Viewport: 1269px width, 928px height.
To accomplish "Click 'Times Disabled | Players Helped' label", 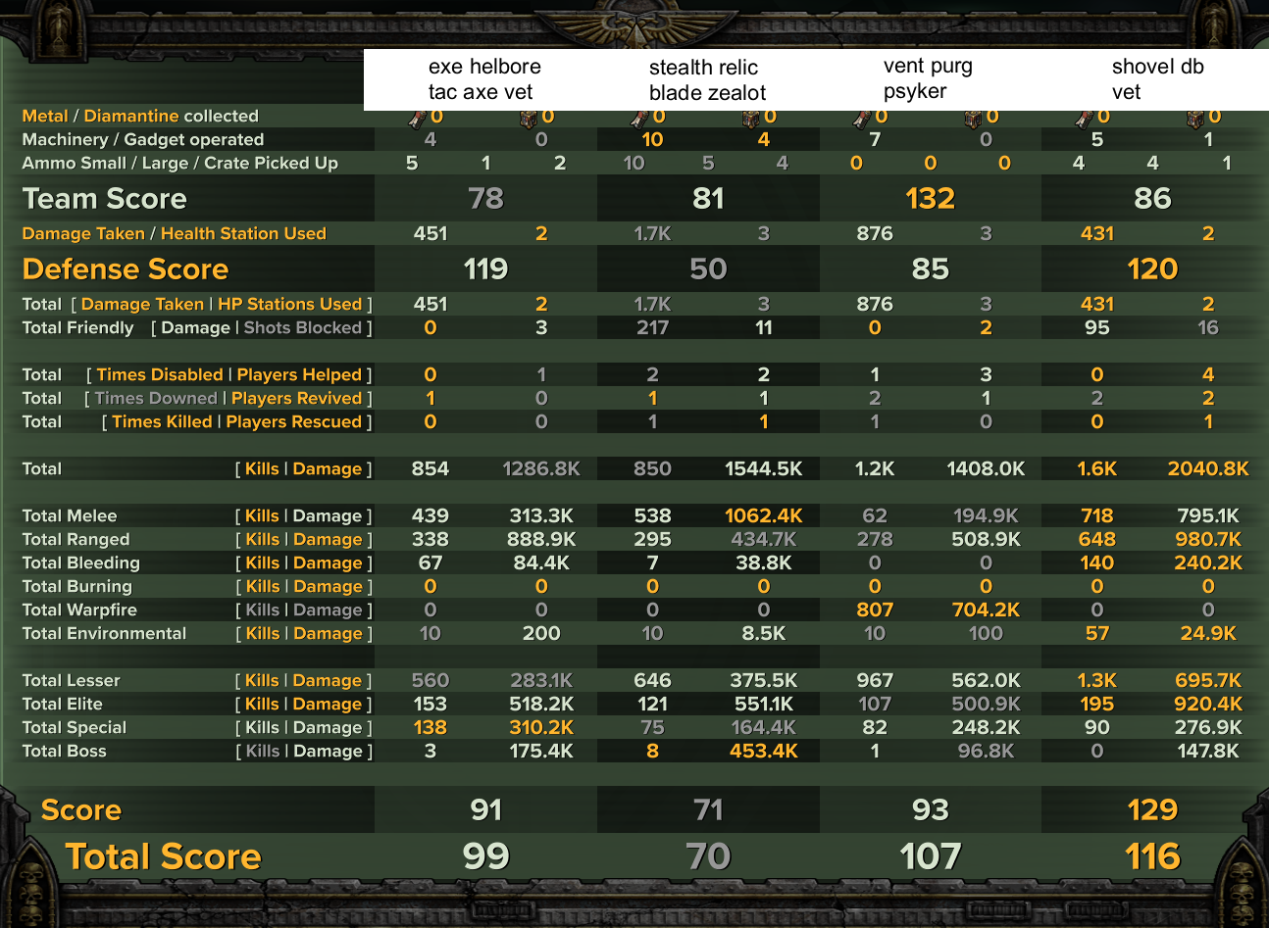I will point(229,374).
